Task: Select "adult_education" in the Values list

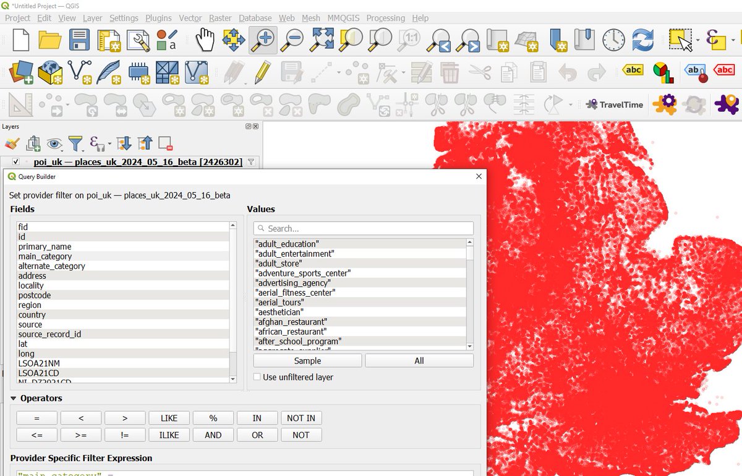Action: (360, 244)
